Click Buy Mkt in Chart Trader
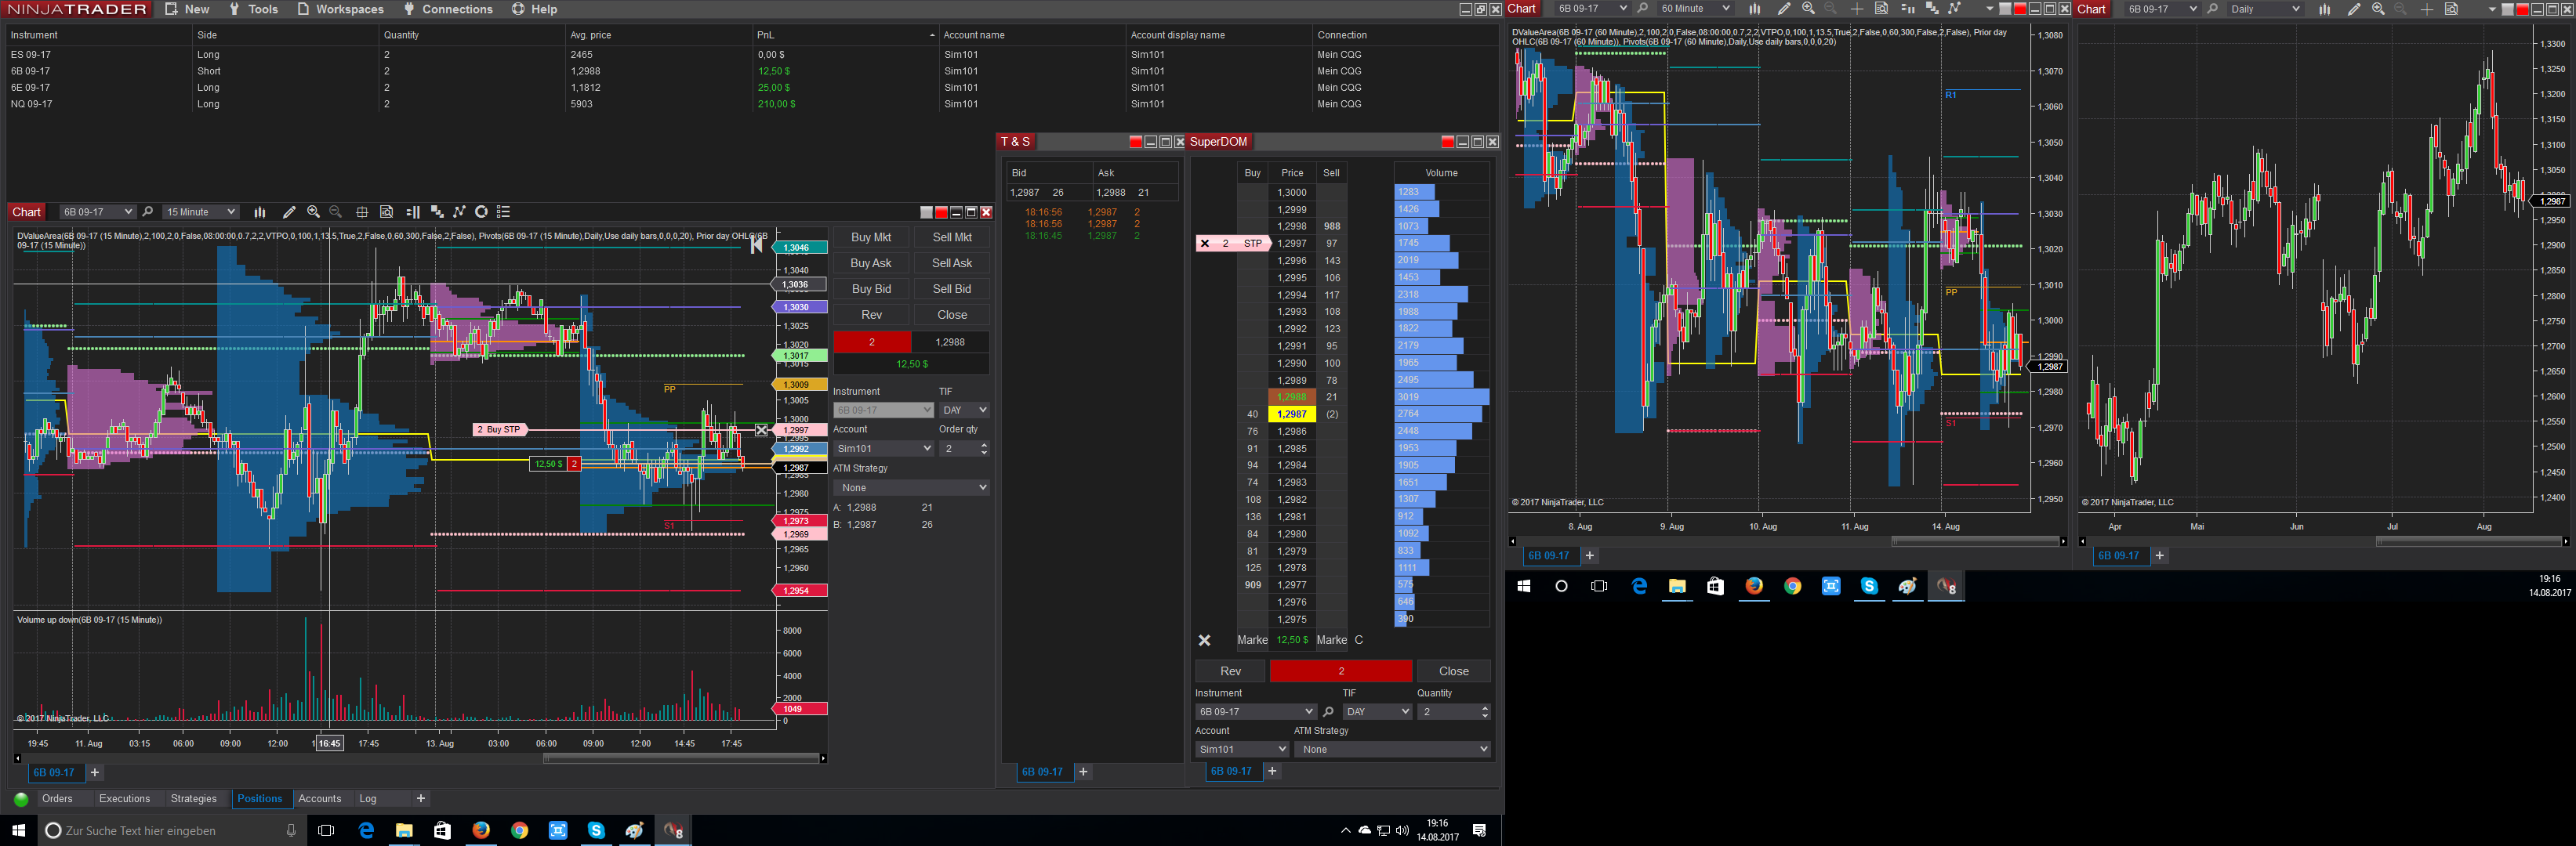This screenshot has width=2576, height=846. (x=871, y=237)
